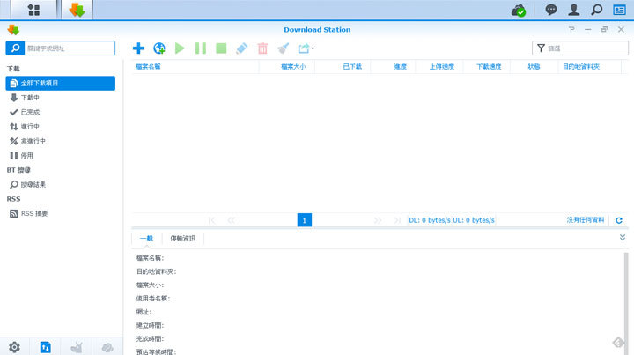This screenshot has width=634, height=355.
Task: Collapse the details panel with double chevron
Action: click(x=623, y=238)
